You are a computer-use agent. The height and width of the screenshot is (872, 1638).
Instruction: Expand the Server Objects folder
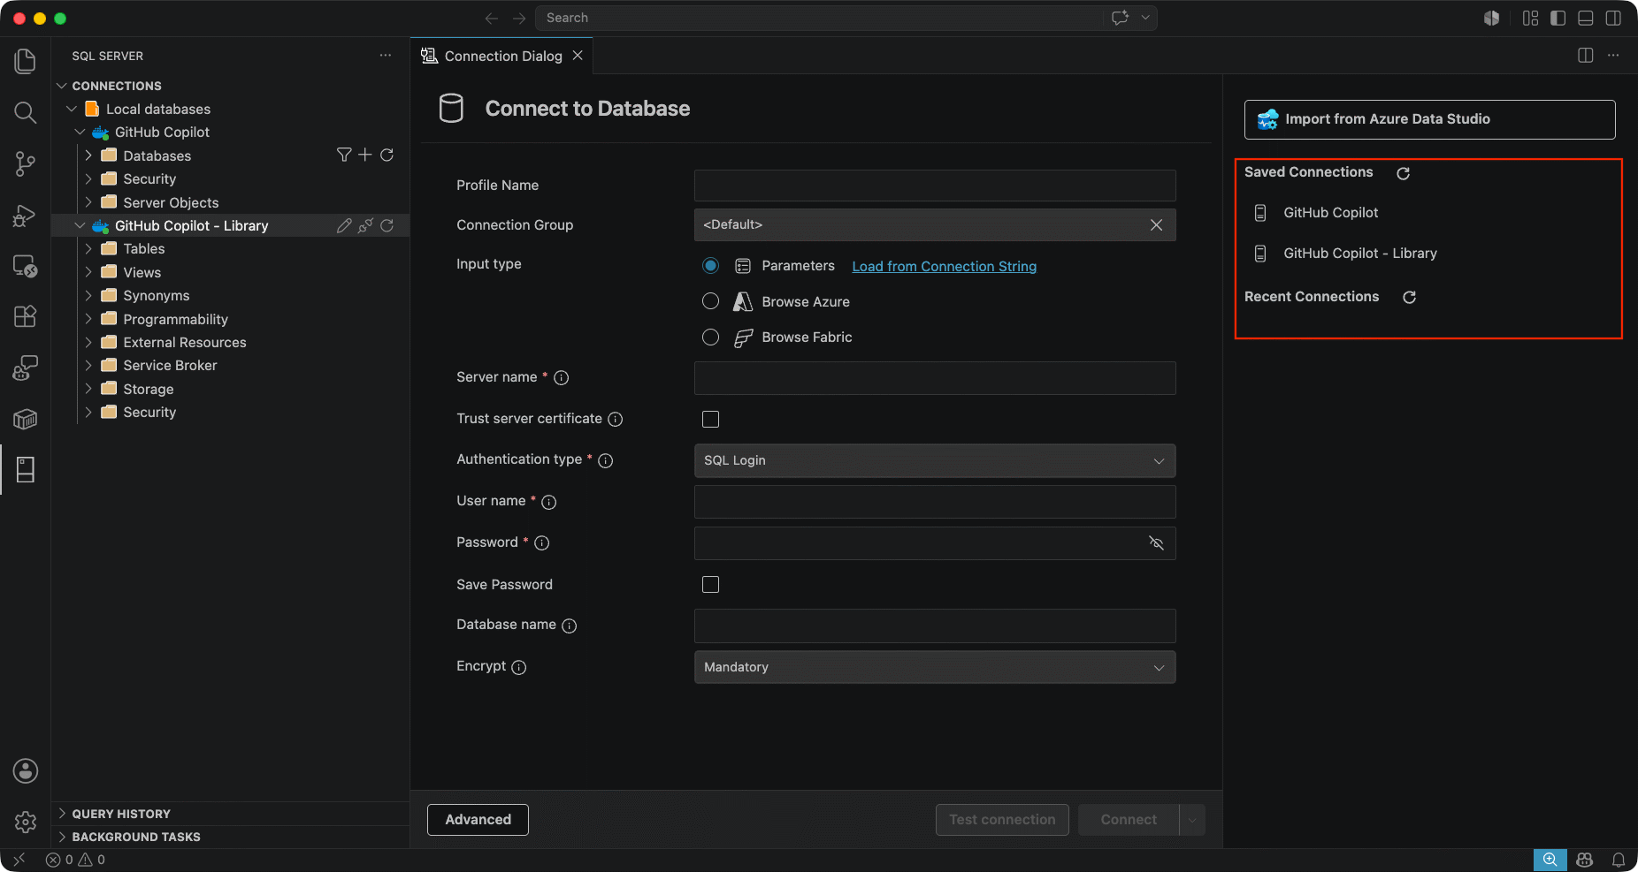point(88,202)
